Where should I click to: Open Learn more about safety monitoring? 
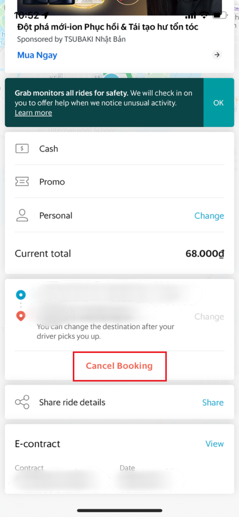pos(33,113)
